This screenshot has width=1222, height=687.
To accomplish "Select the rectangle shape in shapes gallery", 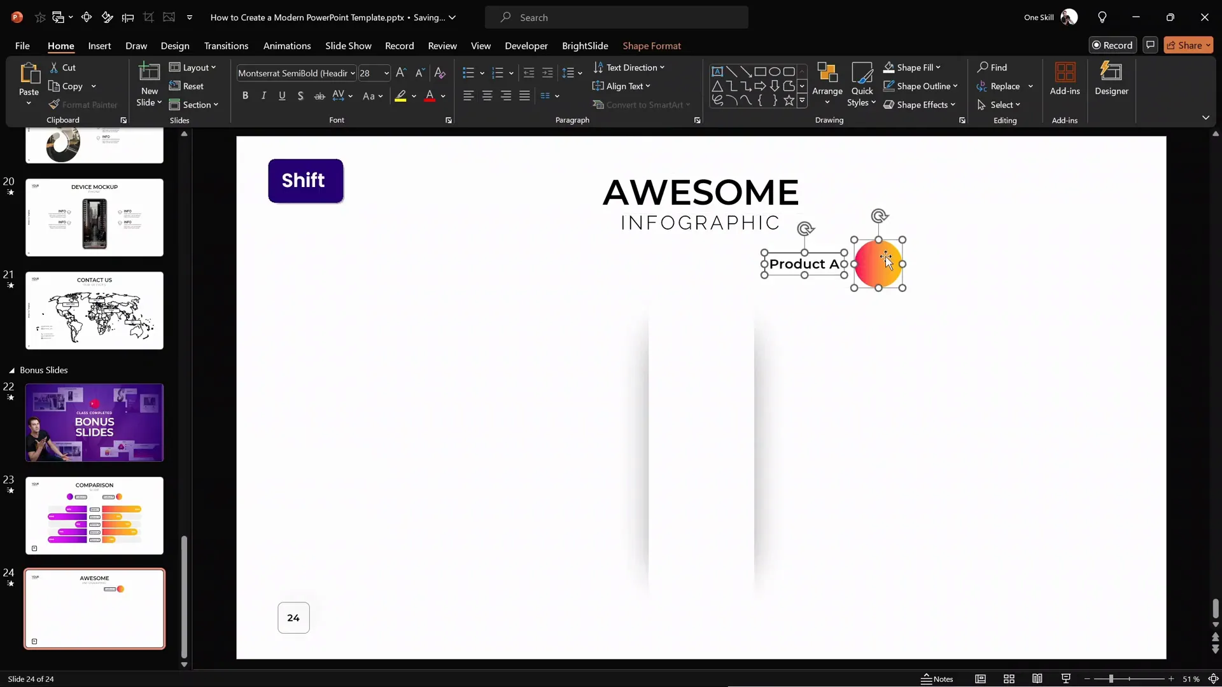I will tap(760, 72).
